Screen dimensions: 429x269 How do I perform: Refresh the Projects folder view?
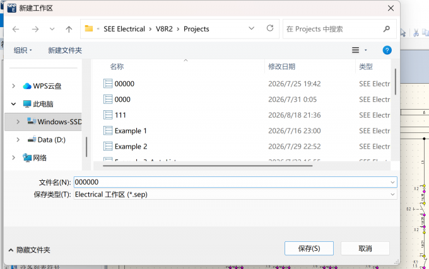tap(270, 28)
